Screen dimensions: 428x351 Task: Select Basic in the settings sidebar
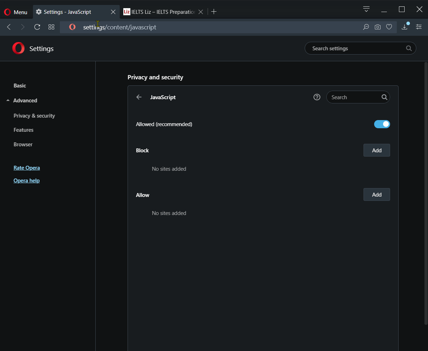click(x=20, y=86)
